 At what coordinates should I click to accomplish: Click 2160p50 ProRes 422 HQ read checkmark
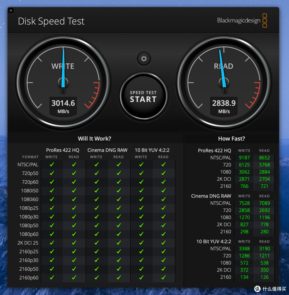click(74, 269)
